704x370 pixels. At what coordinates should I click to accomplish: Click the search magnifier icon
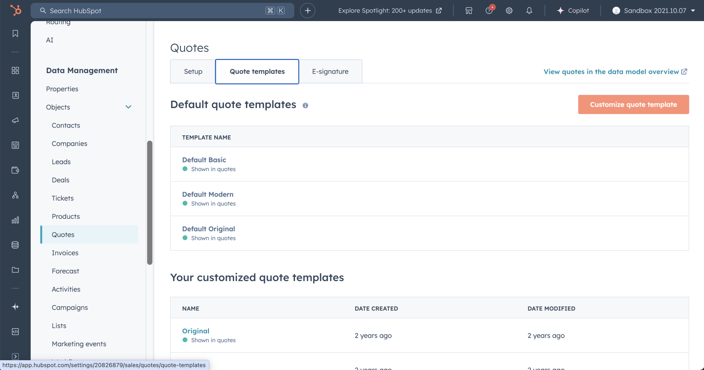(x=43, y=11)
